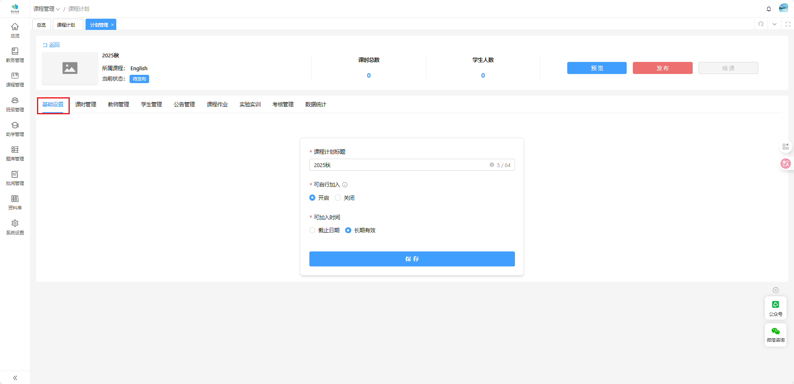Select 截止日期 radio option
The height and width of the screenshot is (384, 794).
pyautogui.click(x=312, y=230)
